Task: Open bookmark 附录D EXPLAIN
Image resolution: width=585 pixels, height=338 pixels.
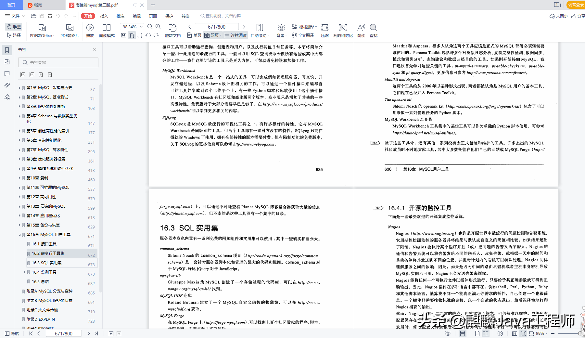Action: pos(41,319)
